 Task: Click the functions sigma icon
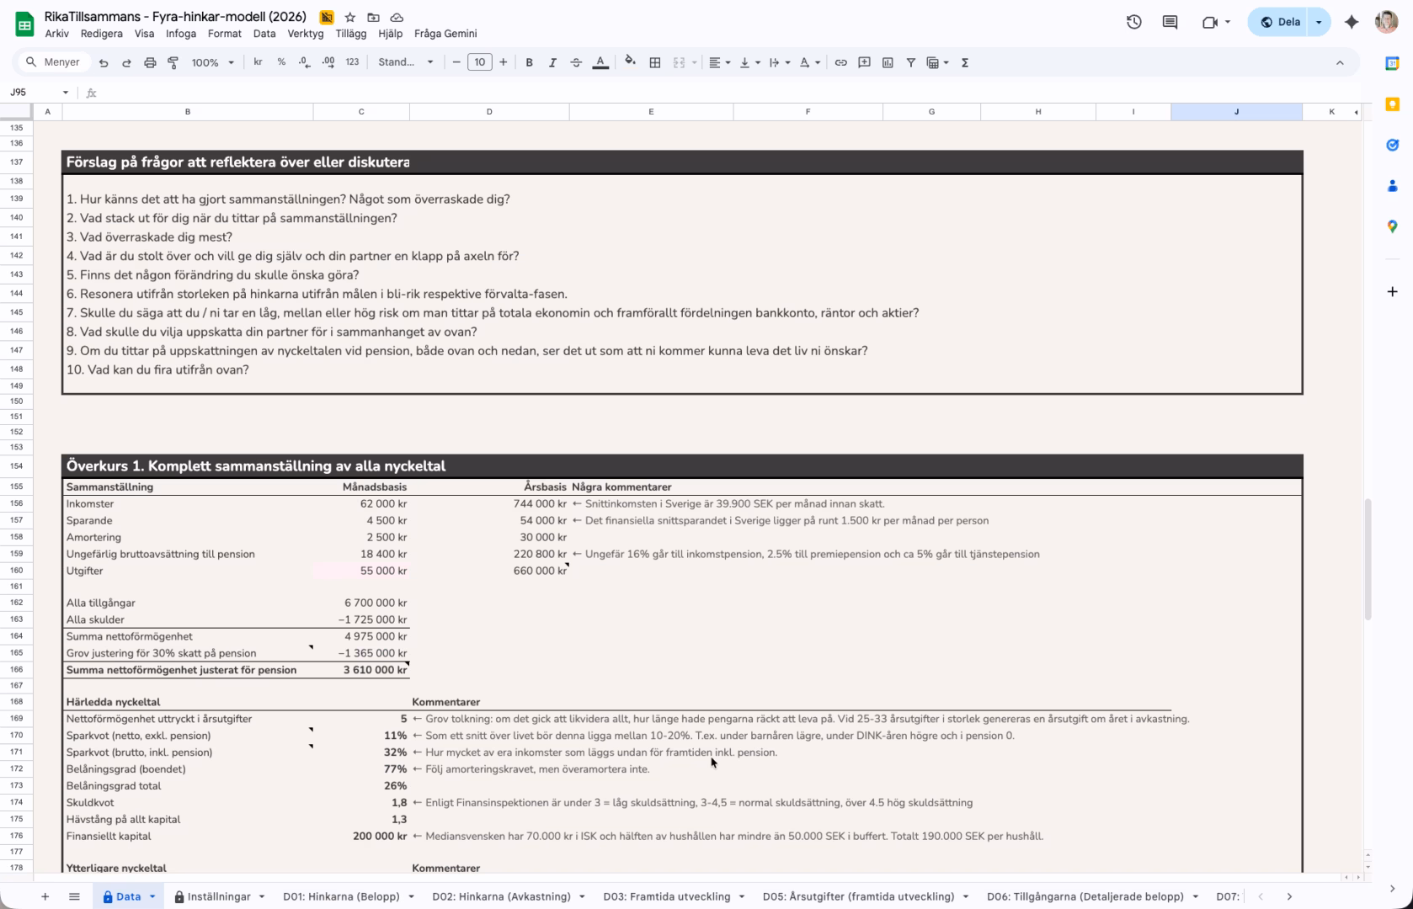click(965, 62)
